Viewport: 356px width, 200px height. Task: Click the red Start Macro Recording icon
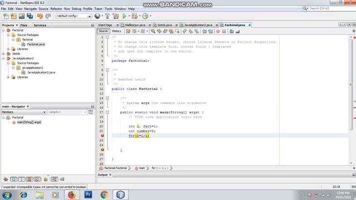(x=218, y=31)
